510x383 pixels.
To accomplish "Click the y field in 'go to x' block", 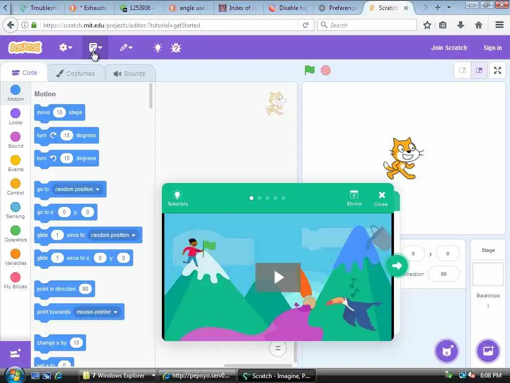I will pos(88,212).
